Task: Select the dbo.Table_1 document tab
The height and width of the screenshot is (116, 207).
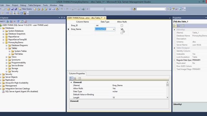Action: (85, 18)
